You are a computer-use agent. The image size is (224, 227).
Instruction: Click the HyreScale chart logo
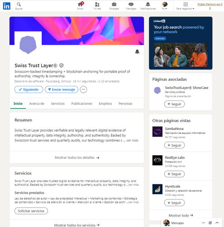tap(157, 189)
